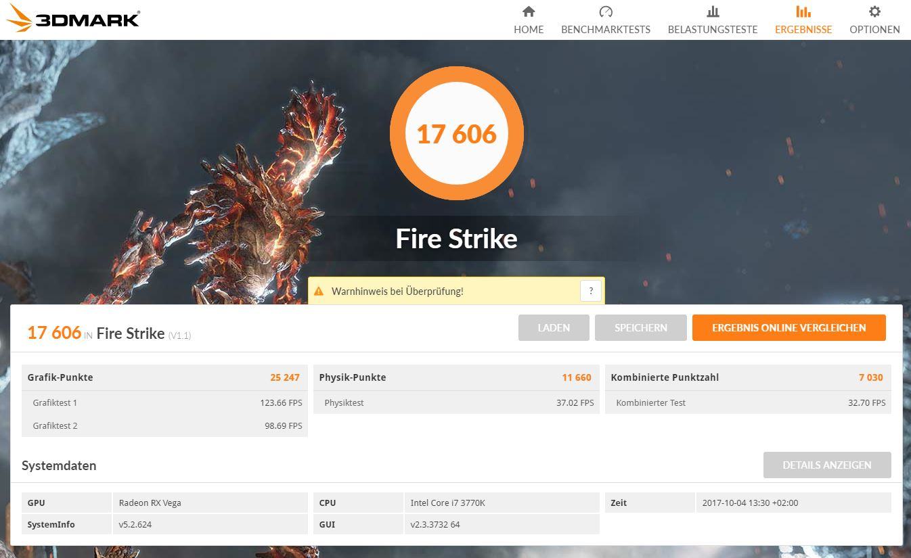Click the '17 606 IN Fire Strike' result heading
This screenshot has width=911, height=558.
click(96, 333)
